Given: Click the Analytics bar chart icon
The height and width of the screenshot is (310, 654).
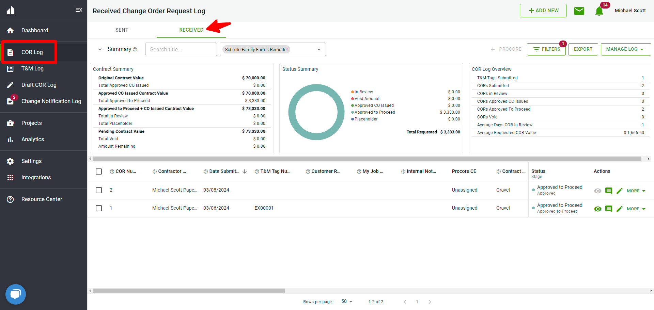Looking at the screenshot, I should (10, 140).
